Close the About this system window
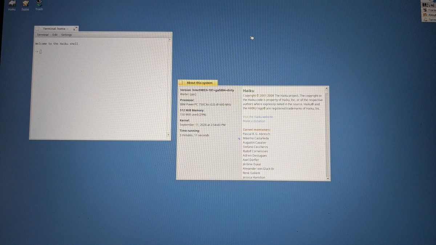This screenshot has height=245, width=436. point(181,83)
